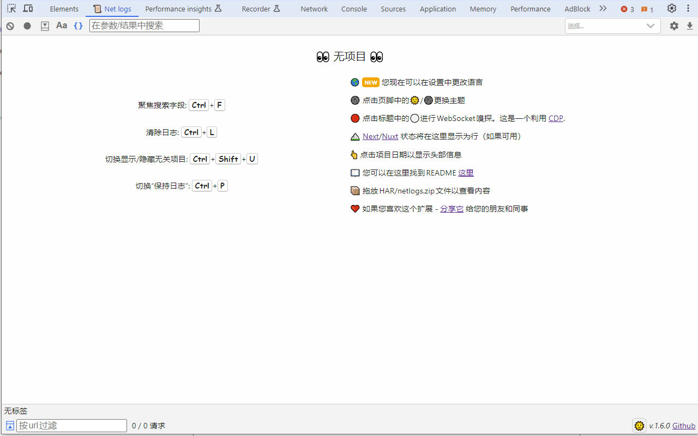Switch to the Console tab
Image resolution: width=698 pixels, height=436 pixels.
354,9
